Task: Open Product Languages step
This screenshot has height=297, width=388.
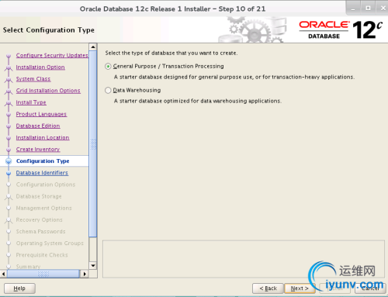Action: 41,114
